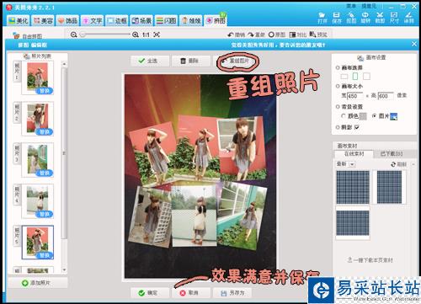421x304 pixels.
Task: Select the 旋转 rotate tool
Action: (365, 18)
